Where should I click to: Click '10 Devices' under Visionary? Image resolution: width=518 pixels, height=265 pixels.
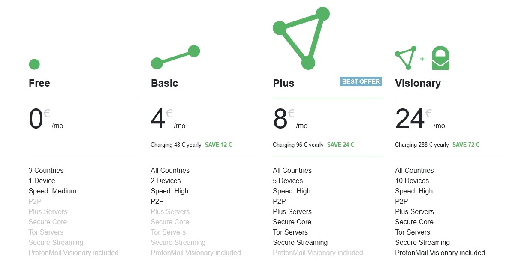click(x=412, y=181)
